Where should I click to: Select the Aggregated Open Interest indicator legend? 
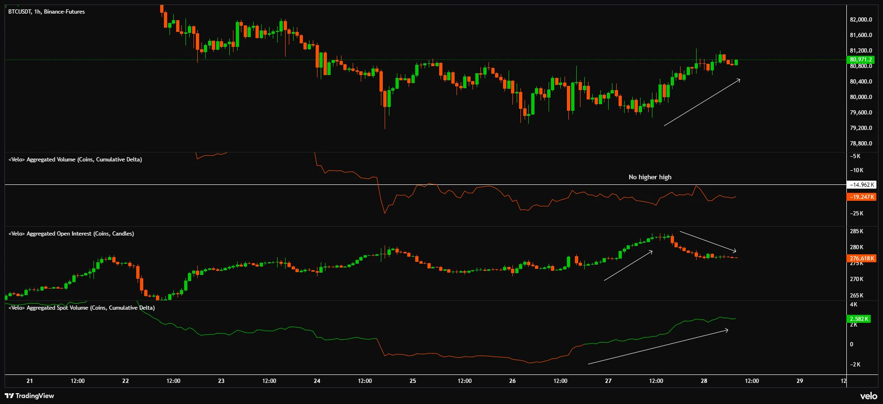click(71, 234)
